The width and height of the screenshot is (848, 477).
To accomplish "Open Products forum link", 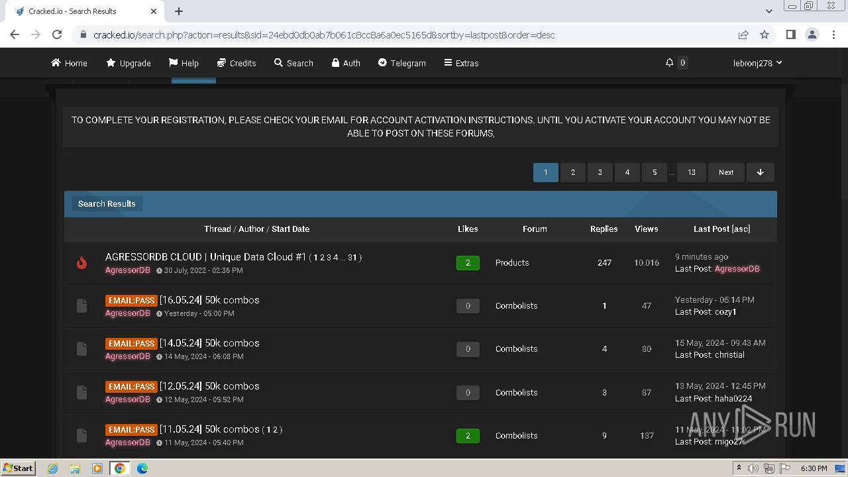I will click(512, 263).
